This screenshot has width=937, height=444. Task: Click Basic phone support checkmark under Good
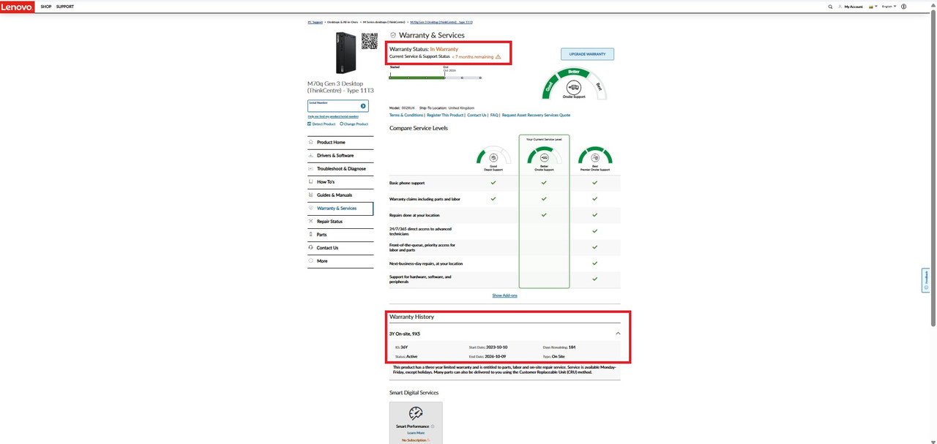tap(493, 183)
